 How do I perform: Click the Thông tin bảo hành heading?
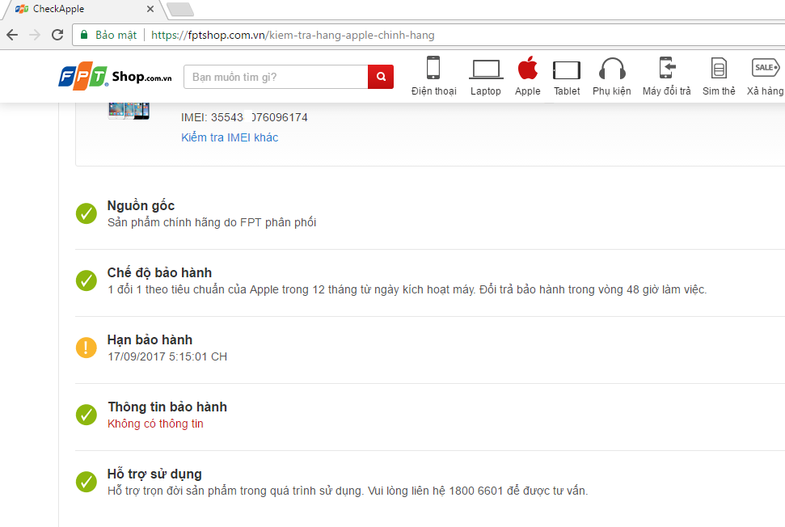[167, 407]
